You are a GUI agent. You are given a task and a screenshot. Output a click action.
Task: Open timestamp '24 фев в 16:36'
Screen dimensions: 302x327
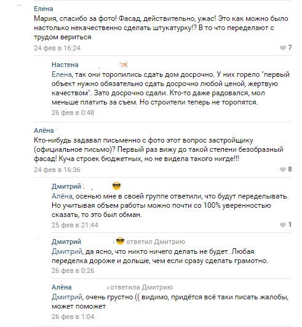pos(57,170)
